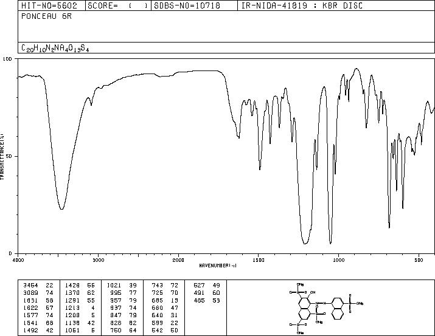
Task: Select the SCORE= field in header
Action: pos(118,5)
